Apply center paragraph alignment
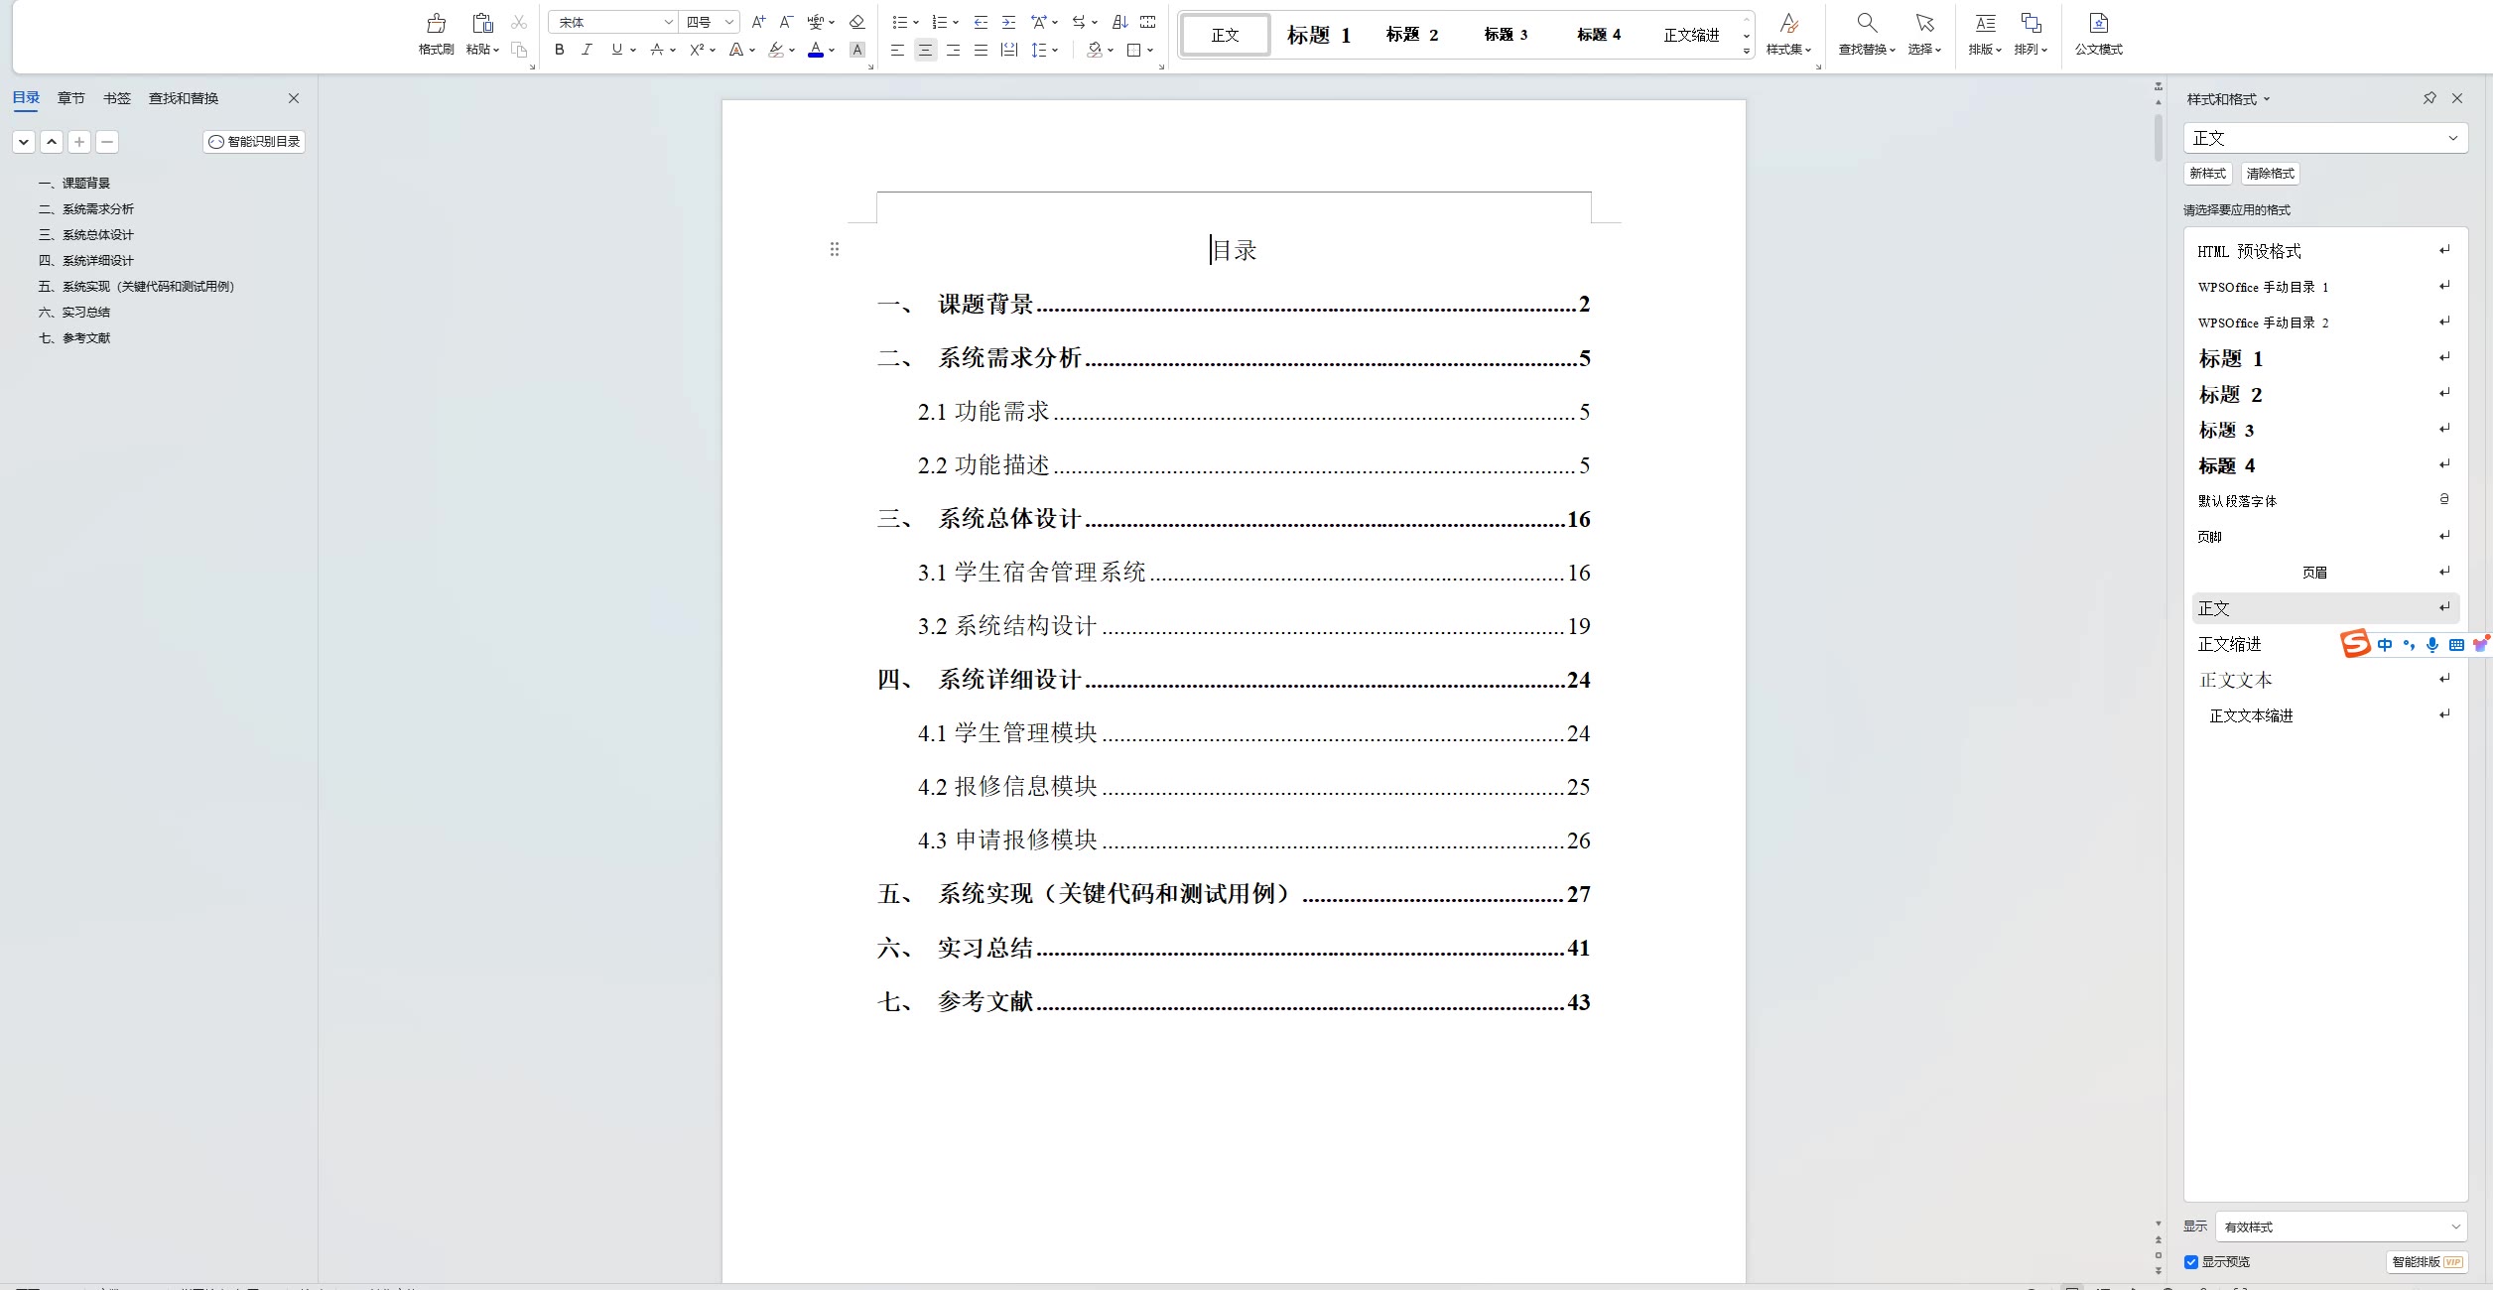Screen dimensions: 2493x1290 coord(925,50)
